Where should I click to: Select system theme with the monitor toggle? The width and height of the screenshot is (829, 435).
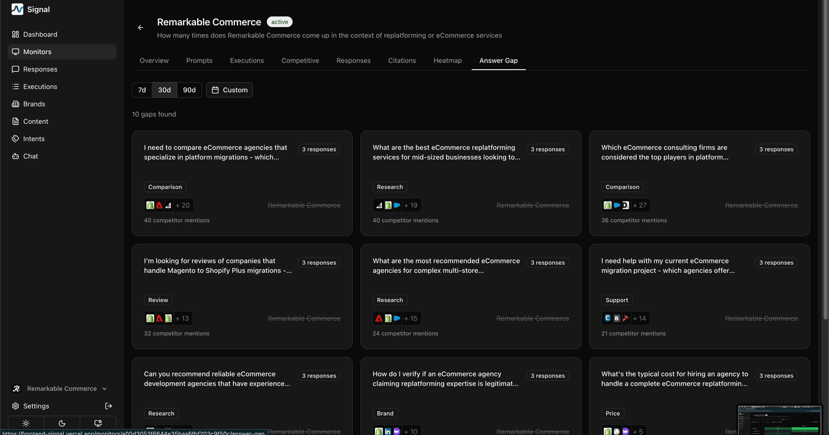point(98,423)
